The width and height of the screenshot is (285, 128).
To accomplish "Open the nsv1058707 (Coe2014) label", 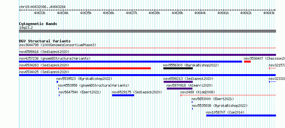I will click(225, 112).
